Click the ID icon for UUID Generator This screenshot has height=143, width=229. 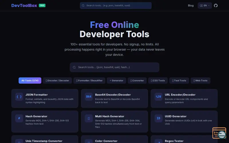coord(159,118)
